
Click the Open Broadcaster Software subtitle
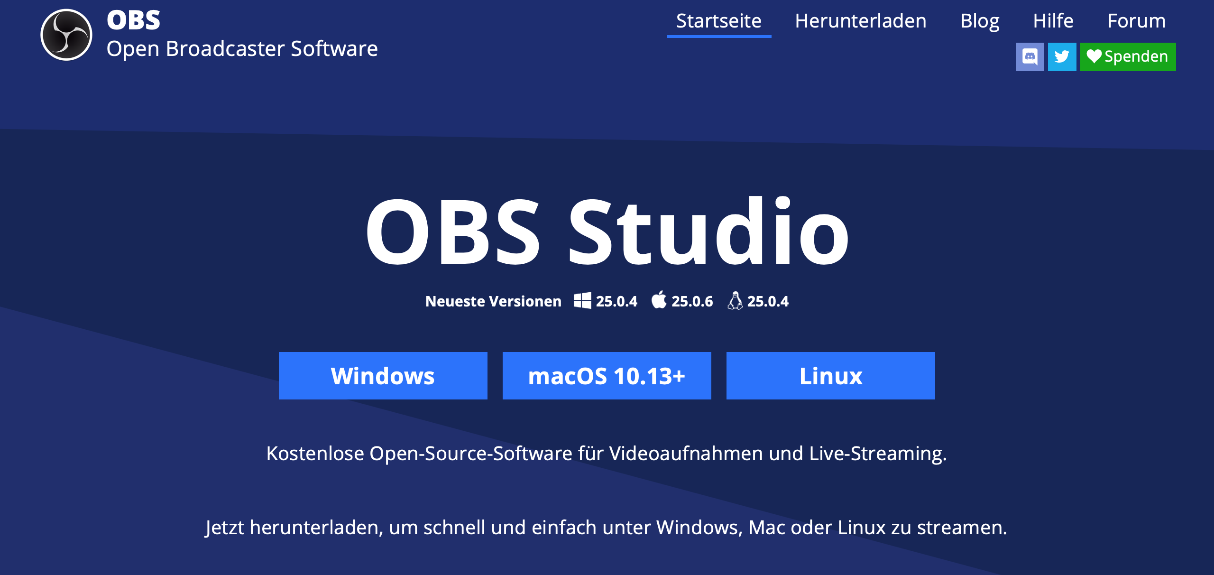click(x=242, y=48)
